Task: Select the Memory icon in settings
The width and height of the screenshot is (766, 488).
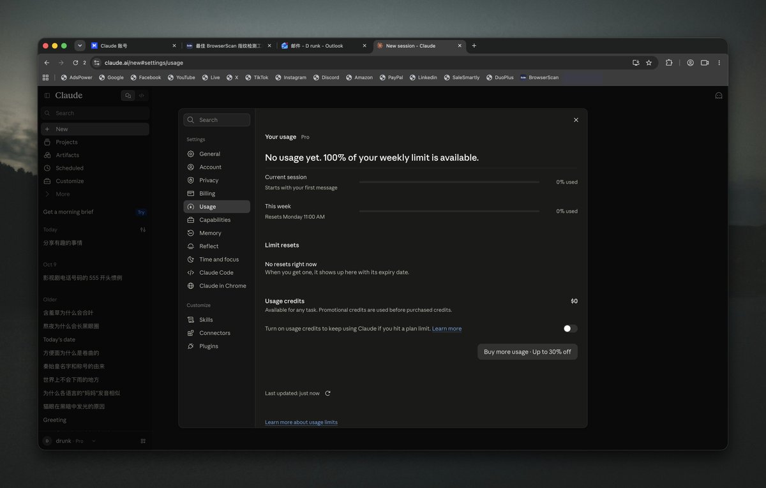Action: (x=191, y=233)
